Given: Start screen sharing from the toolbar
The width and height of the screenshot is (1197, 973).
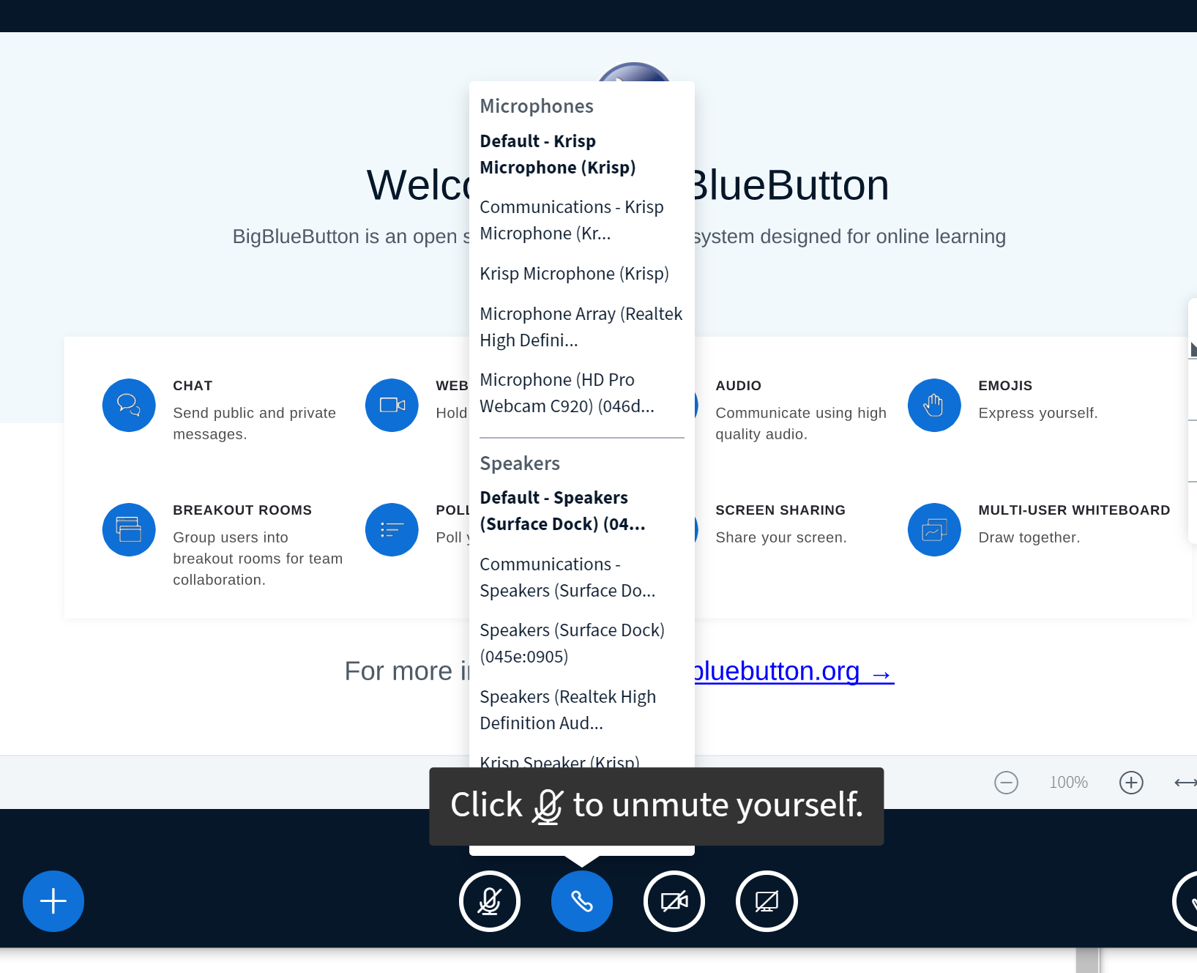Looking at the screenshot, I should tap(767, 901).
